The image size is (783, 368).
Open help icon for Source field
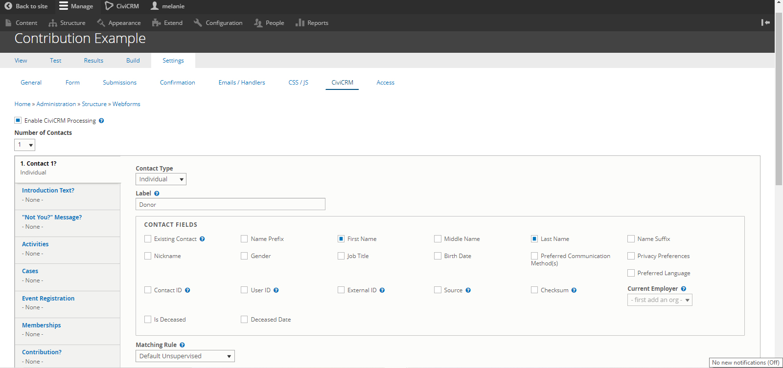pos(468,290)
